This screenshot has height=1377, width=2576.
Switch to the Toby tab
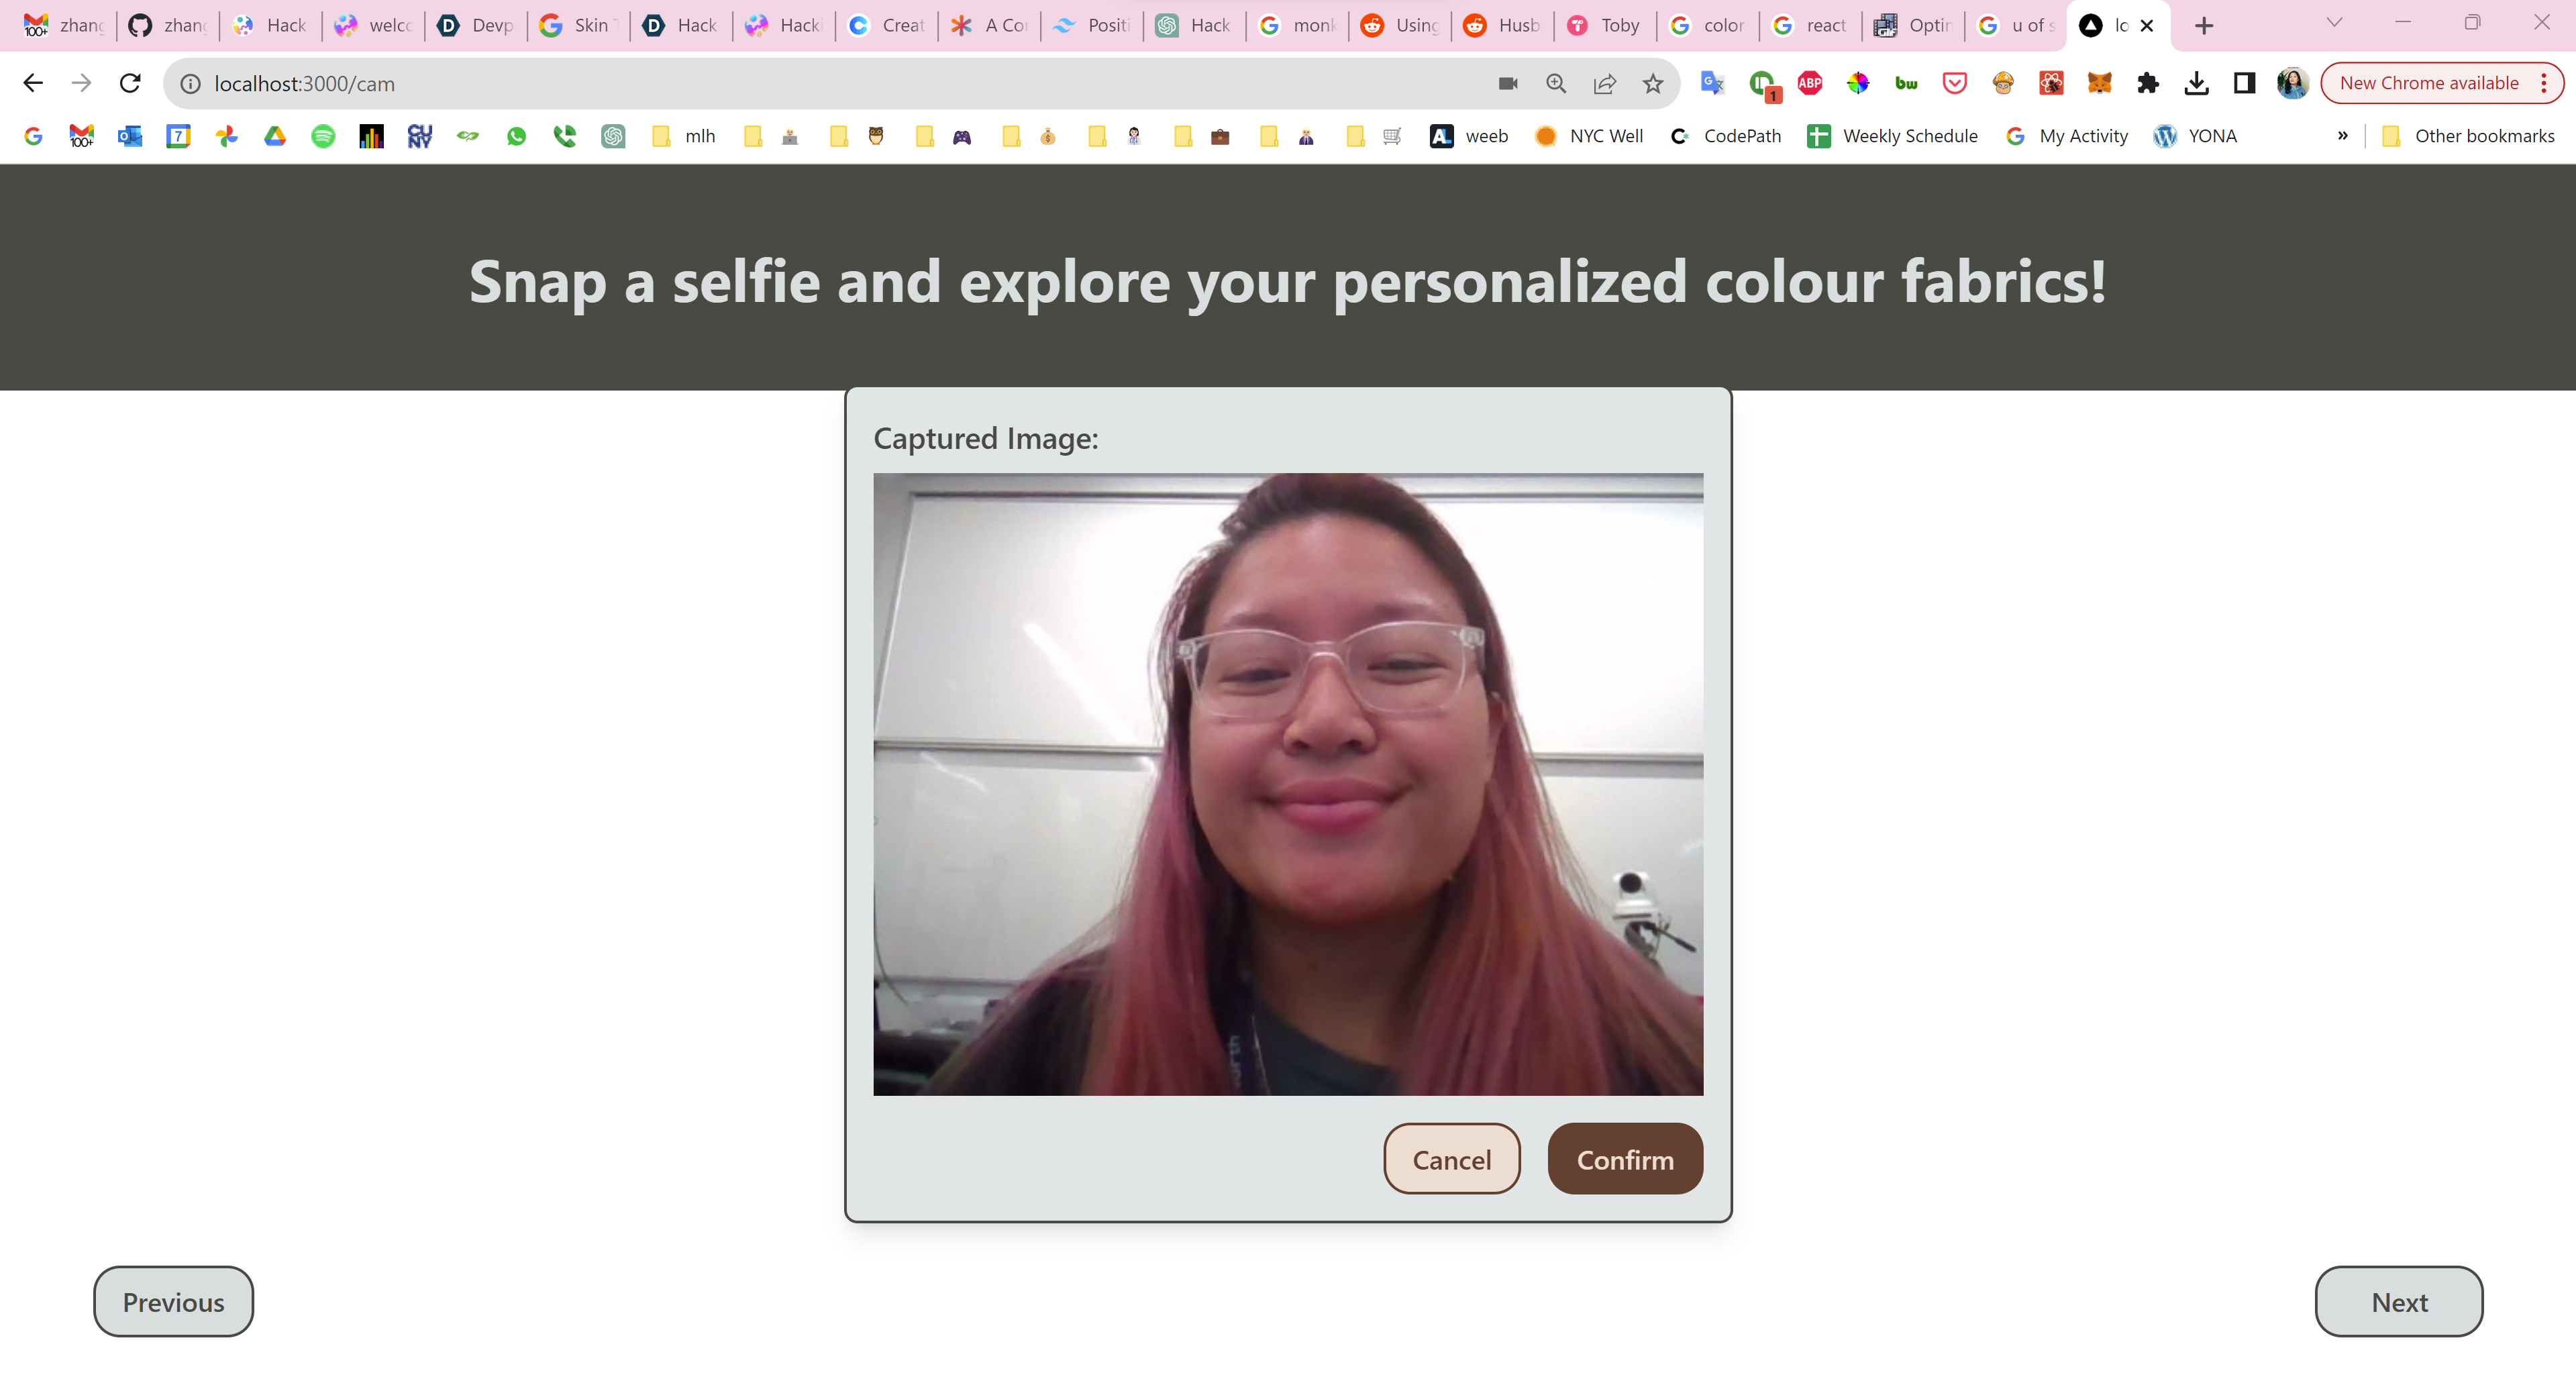(1604, 25)
